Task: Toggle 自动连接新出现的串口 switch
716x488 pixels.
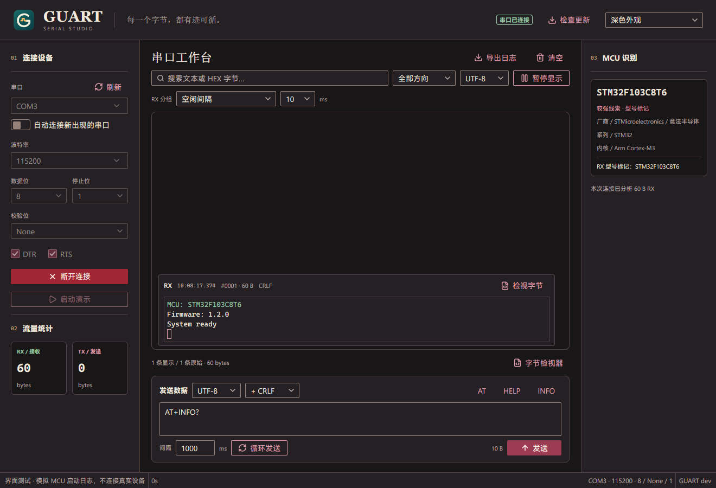Action: [21, 125]
